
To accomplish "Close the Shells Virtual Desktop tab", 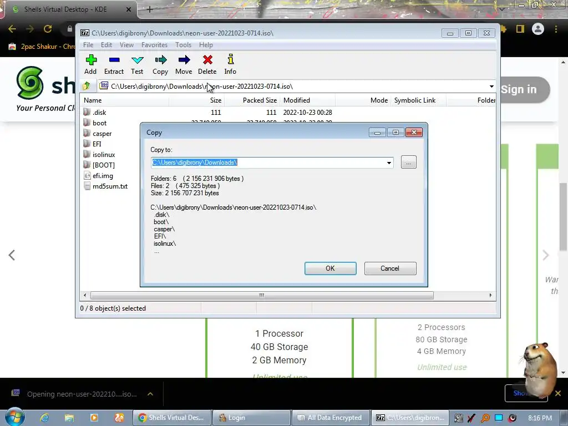I will coord(129,9).
